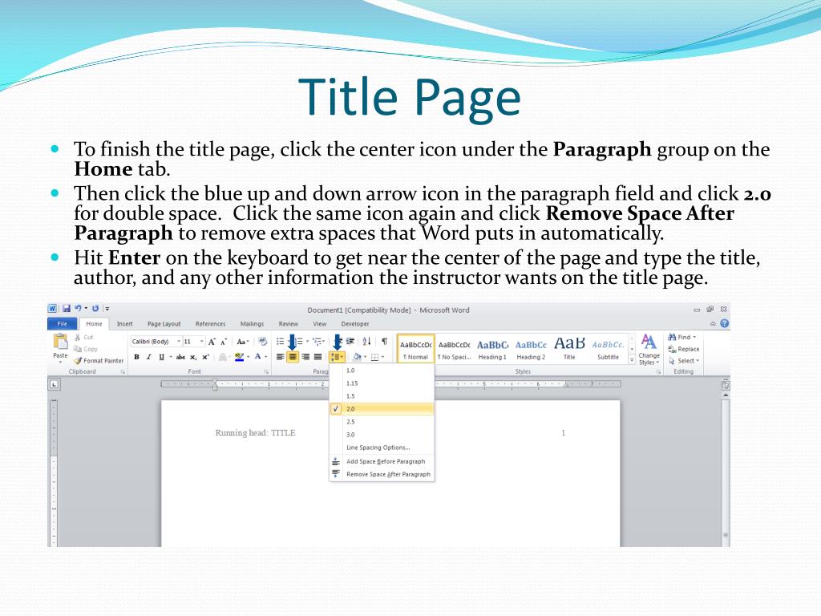Click the Save icon in quick access toolbar
Viewport: 821px width, 616px height.
67,309
